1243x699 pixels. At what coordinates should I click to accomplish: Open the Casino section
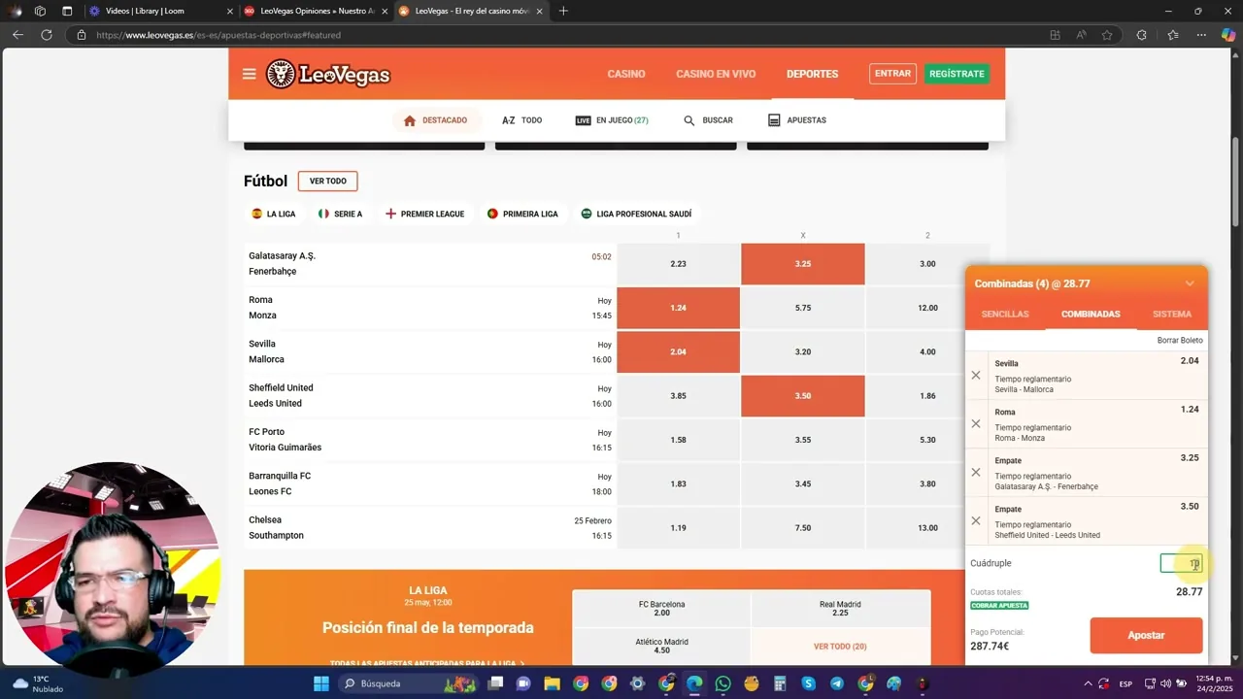(x=626, y=74)
